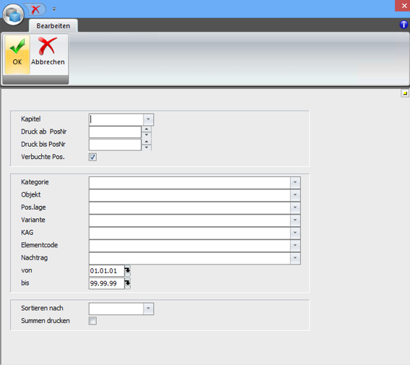Open the application cube orb menu
The width and height of the screenshot is (410, 365).
tap(13, 14)
